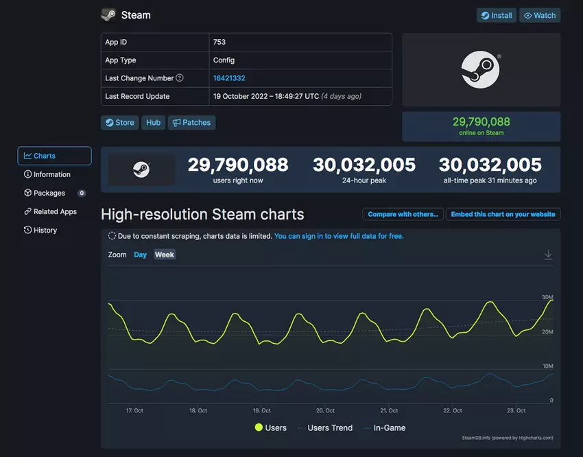Screen dimensions: 583x457
Task: Open the Patches button
Action: tap(192, 123)
